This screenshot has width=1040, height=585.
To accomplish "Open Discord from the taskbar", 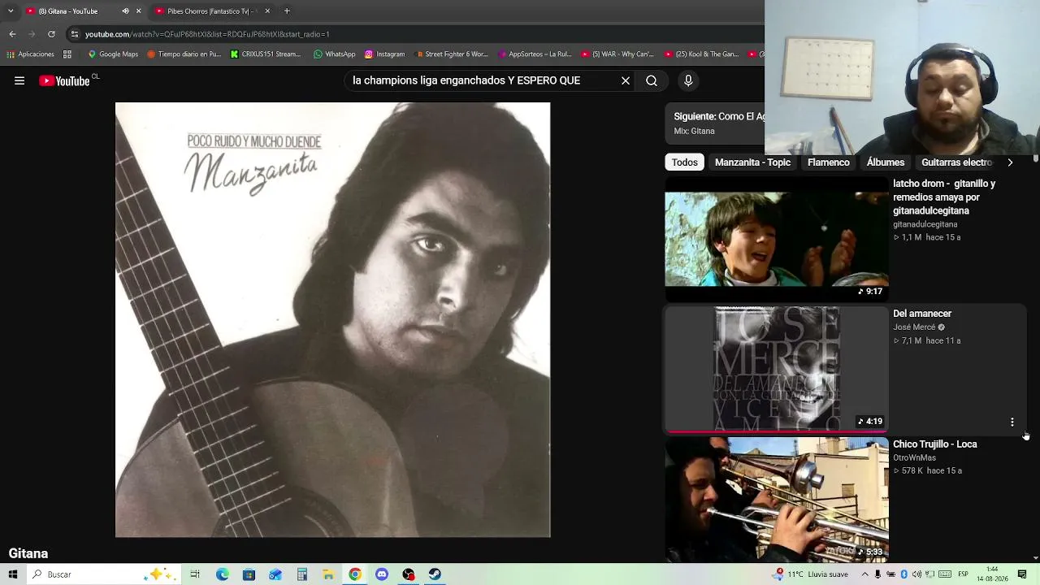I will click(382, 574).
